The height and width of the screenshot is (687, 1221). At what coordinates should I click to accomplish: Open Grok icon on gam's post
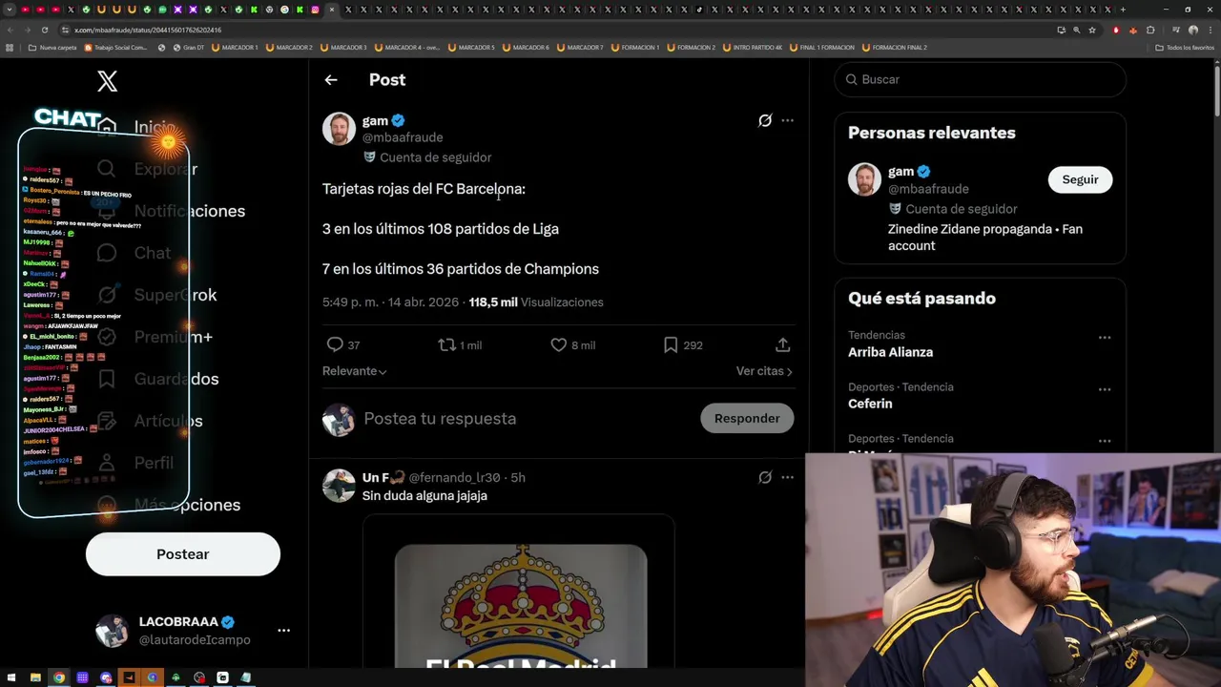point(765,120)
